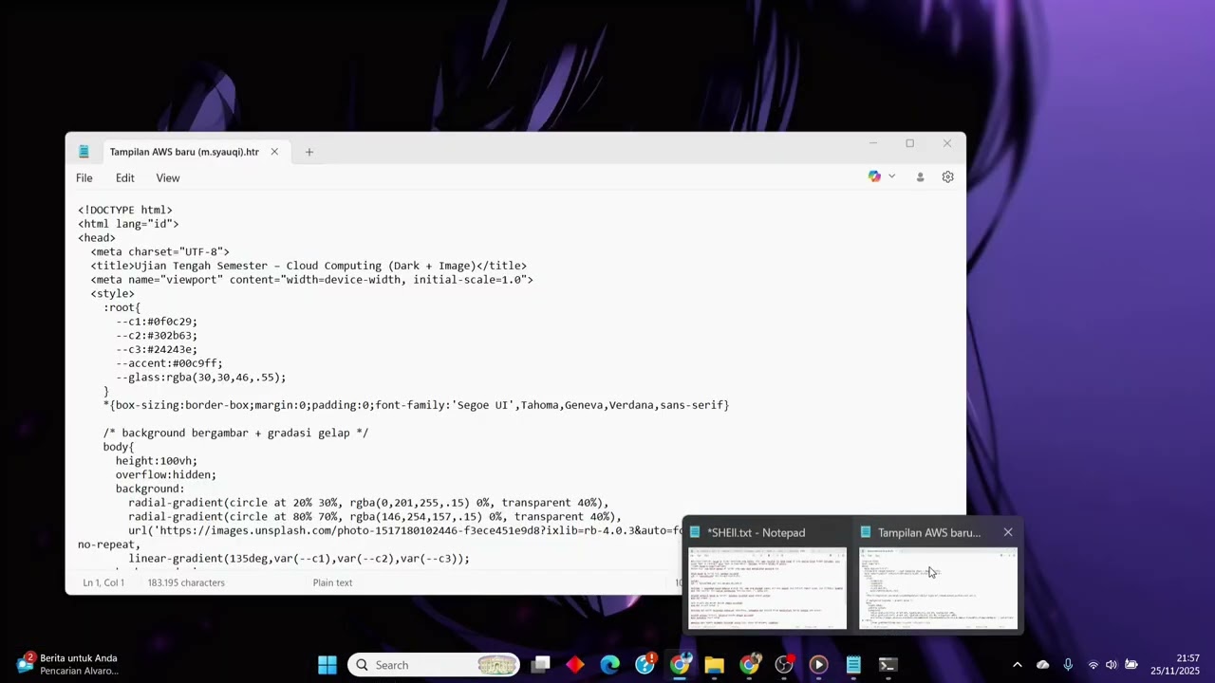Open Task View from the taskbar
Viewport: 1215px width, 683px height.
click(x=540, y=665)
